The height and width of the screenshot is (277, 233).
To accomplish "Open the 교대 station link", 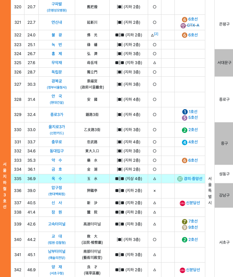I will pos(56,236).
